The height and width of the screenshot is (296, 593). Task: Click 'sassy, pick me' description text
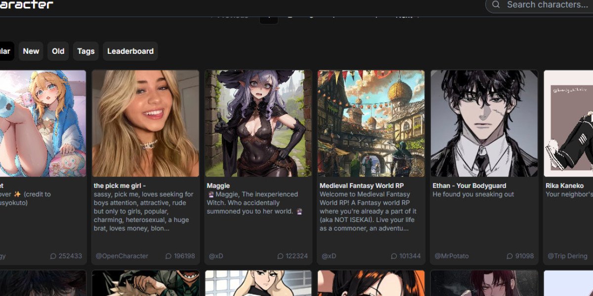point(144,212)
